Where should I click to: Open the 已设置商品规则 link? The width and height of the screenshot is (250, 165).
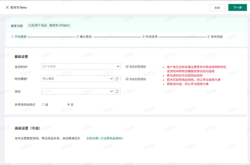pos(112,138)
